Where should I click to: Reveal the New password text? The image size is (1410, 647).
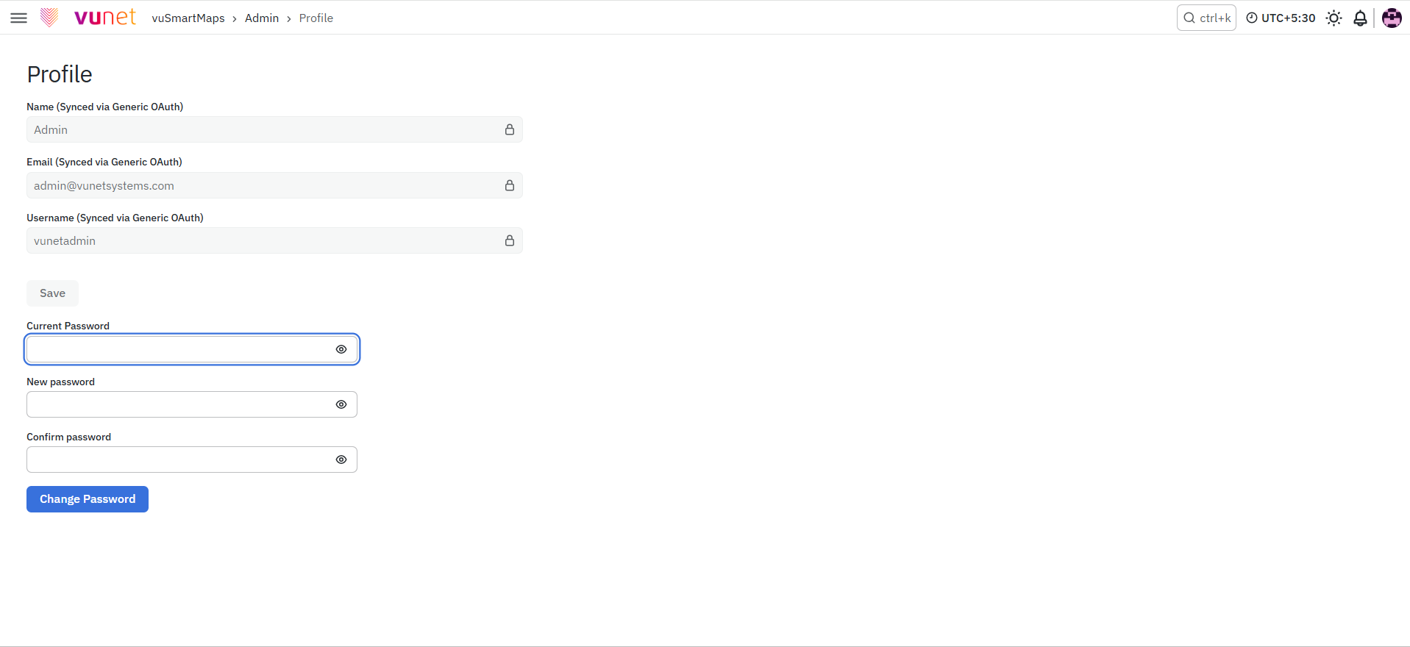pyautogui.click(x=341, y=404)
